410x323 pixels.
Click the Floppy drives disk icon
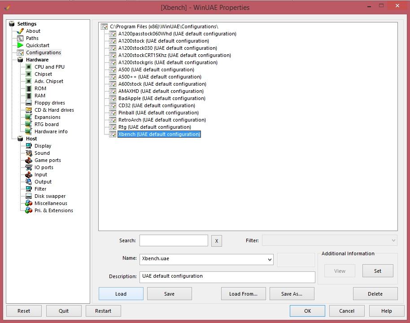coord(29,103)
